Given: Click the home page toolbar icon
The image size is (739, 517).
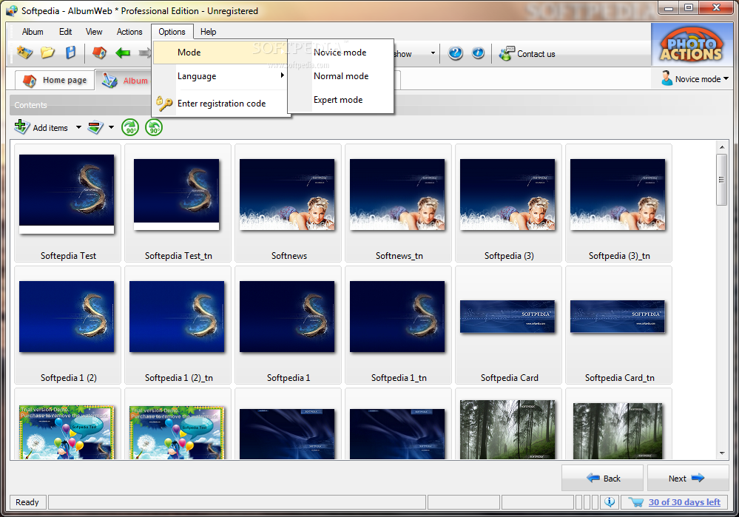Looking at the screenshot, I should (99, 53).
